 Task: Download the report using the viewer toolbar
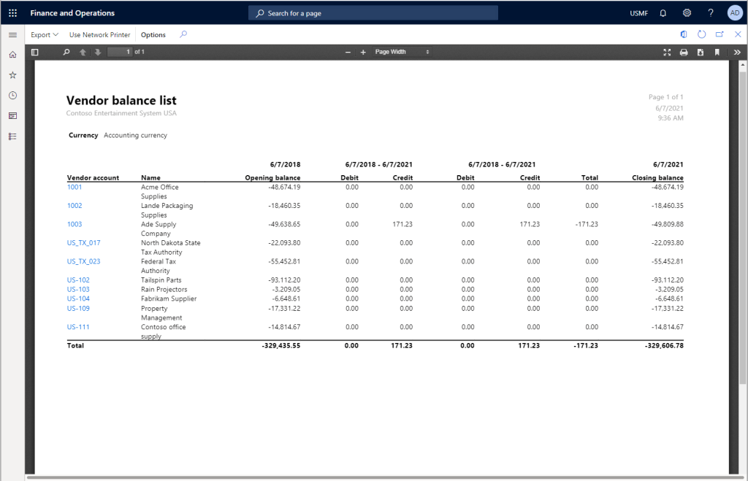701,53
